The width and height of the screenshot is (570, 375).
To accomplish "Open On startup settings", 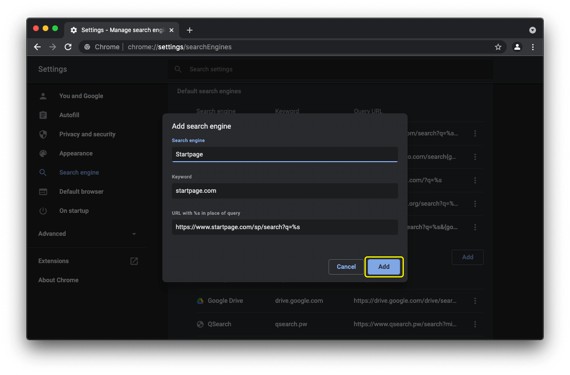I will [x=74, y=211].
